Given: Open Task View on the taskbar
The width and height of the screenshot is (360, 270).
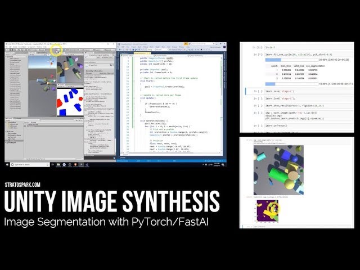Looking at the screenshot, I should pyautogui.click(x=52, y=165).
